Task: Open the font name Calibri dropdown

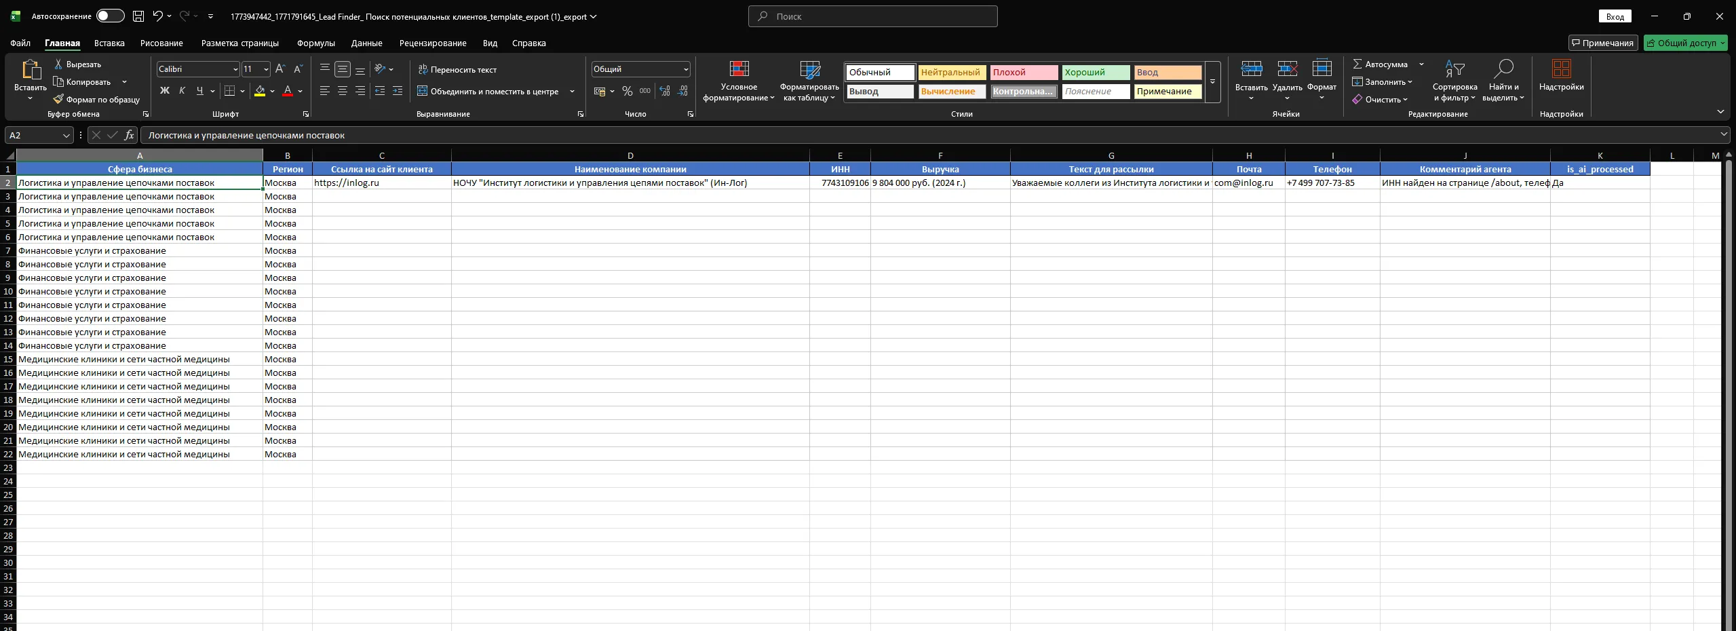Action: pos(235,69)
